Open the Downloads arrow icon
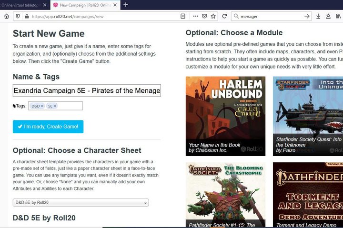This screenshot has height=228, width=343. (318, 16)
